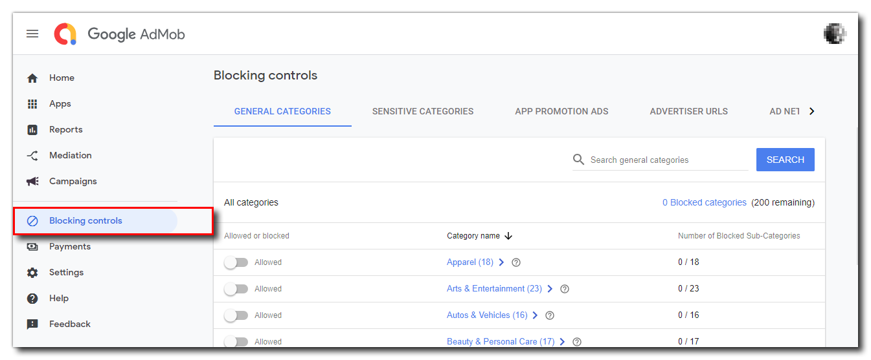Open Reports from the sidebar
The image size is (871, 360).
click(65, 129)
